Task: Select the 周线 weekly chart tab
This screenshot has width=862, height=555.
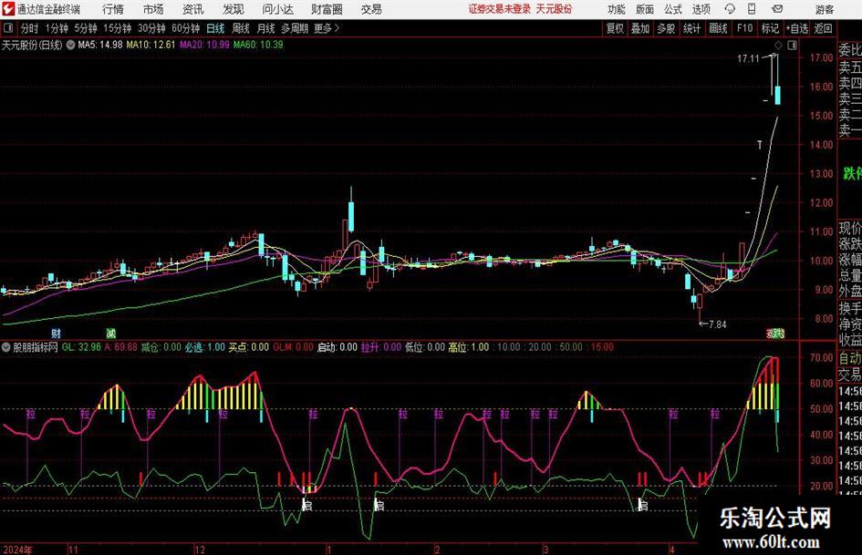Action: pyautogui.click(x=240, y=28)
